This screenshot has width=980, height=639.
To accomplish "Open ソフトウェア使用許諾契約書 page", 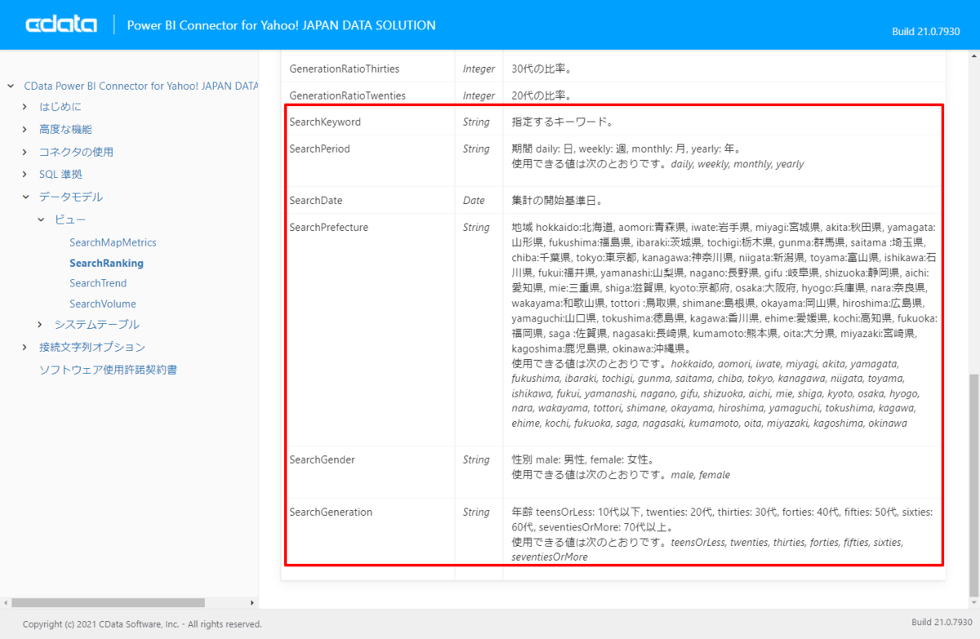I will tap(109, 370).
